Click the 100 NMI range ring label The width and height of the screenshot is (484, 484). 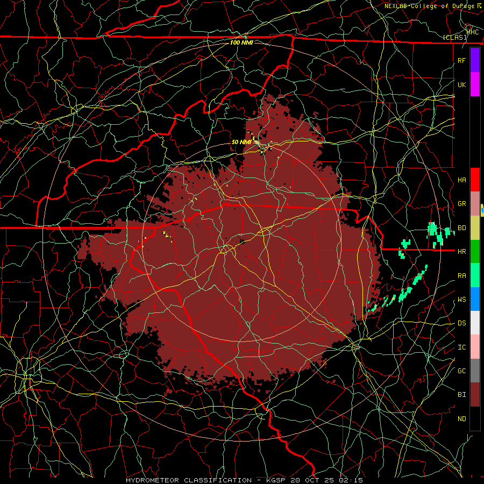(241, 42)
